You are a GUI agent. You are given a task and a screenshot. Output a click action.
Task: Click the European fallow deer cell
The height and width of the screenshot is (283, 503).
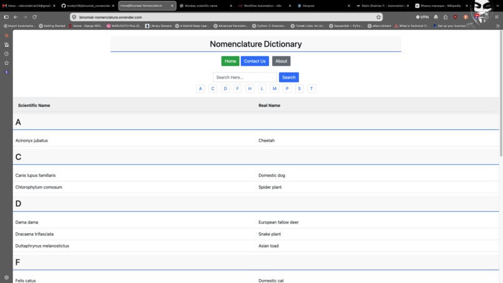coord(278,222)
